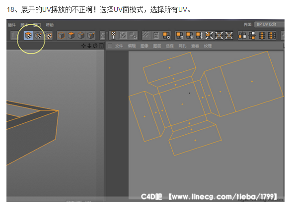Screen dimensions: 290x205
Task: Click the first orange-dots grid column icon
Action: coord(262,35)
